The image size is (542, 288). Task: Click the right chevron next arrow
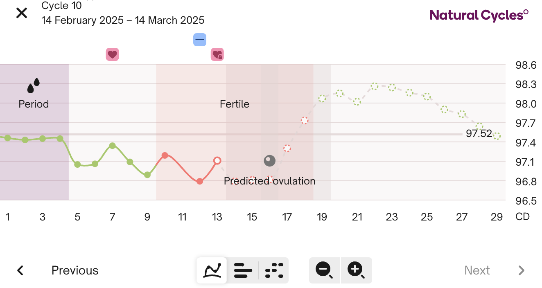(x=521, y=270)
